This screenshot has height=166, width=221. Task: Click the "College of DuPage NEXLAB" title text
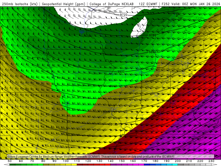112,4
